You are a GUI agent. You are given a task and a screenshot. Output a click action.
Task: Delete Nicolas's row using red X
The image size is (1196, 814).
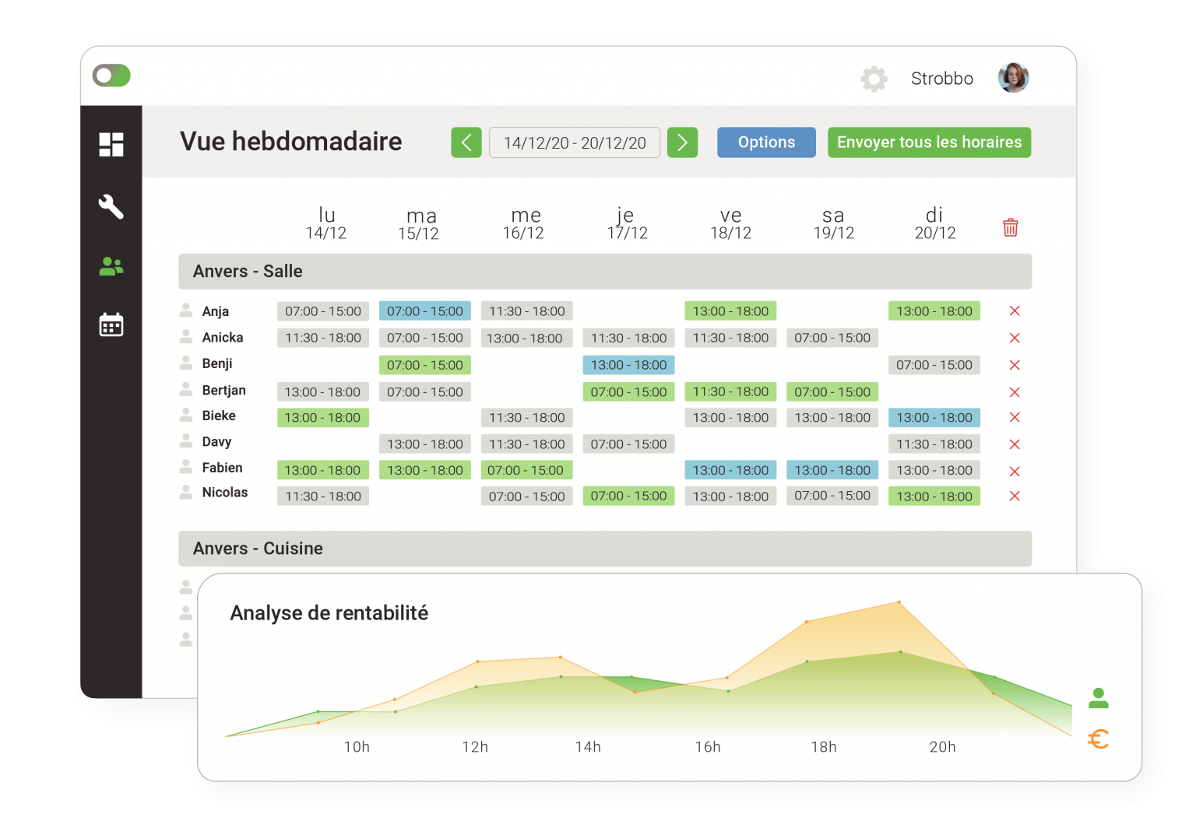[x=1015, y=496]
